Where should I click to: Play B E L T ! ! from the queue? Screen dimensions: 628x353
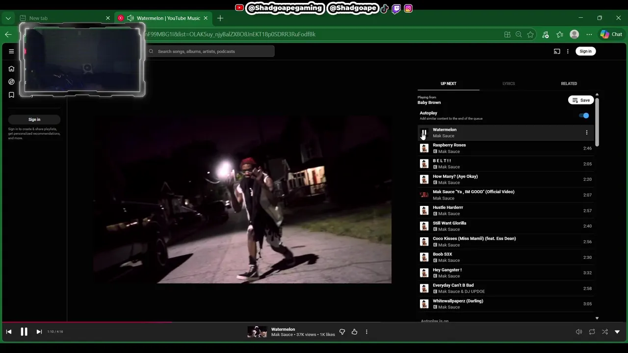tap(505, 164)
